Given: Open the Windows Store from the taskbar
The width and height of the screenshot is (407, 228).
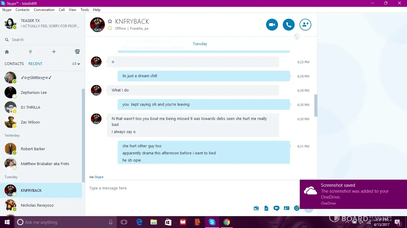Looking at the screenshot, I should tap(168, 222).
